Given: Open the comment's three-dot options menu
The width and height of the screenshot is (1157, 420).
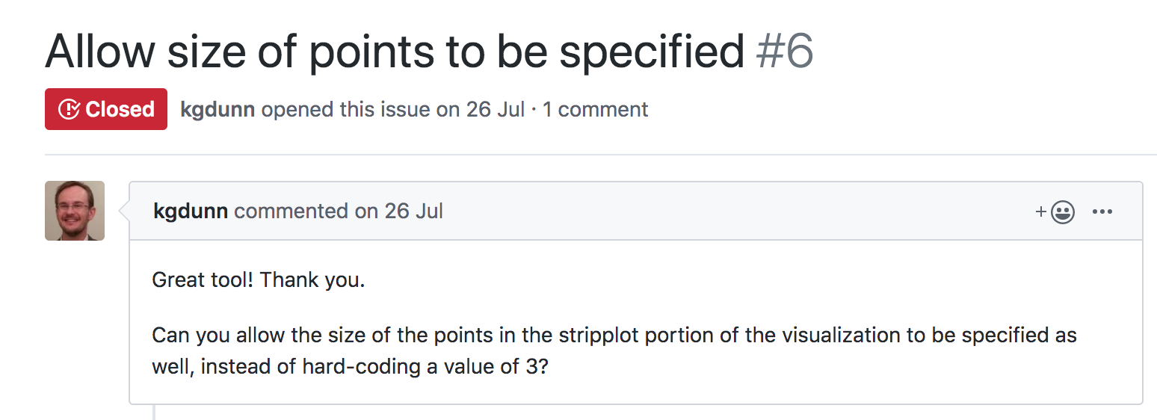Looking at the screenshot, I should pyautogui.click(x=1102, y=211).
